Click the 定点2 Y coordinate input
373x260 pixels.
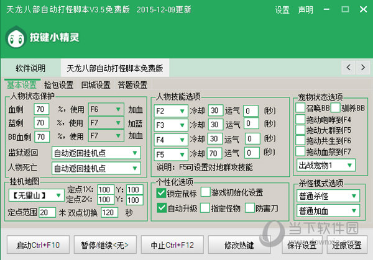[135, 200]
